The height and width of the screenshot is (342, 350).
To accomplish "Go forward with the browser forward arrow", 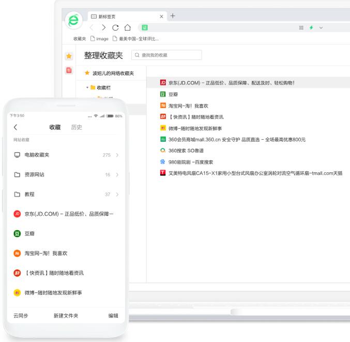I will tap(104, 27).
